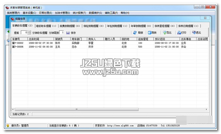The image size is (221, 134).
Task: Click the 退出 exit icon
Action: point(194,33)
